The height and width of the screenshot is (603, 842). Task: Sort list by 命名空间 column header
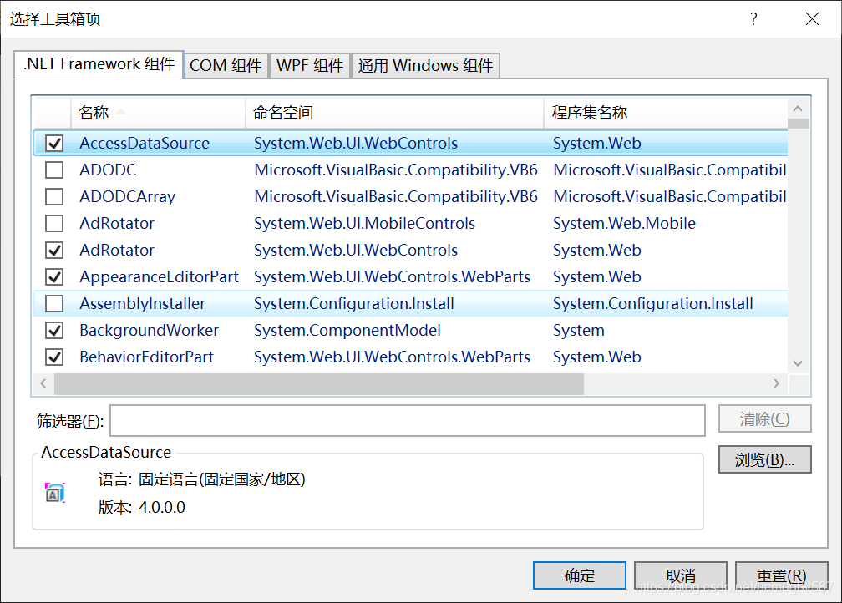[394, 113]
